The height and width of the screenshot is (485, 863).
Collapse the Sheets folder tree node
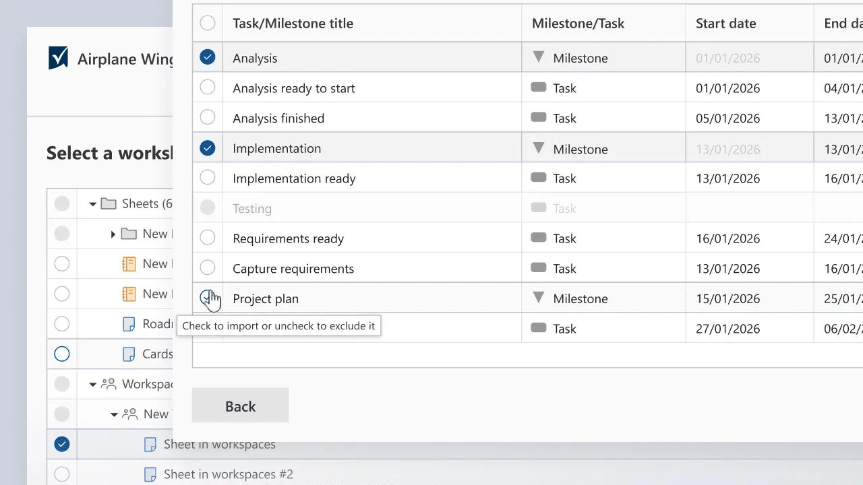click(x=93, y=203)
